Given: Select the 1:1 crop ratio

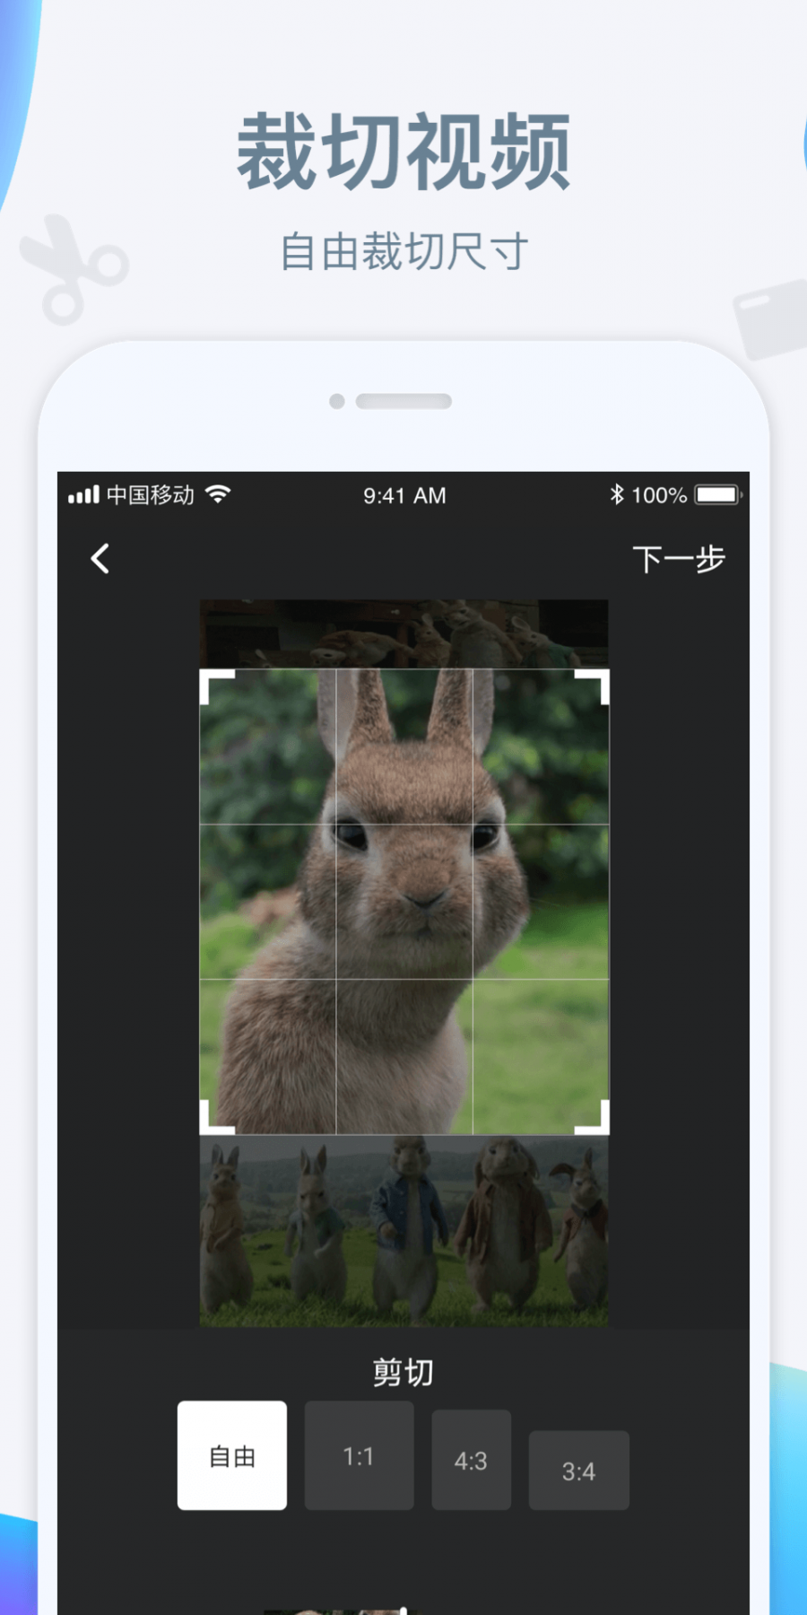Looking at the screenshot, I should tap(359, 1455).
